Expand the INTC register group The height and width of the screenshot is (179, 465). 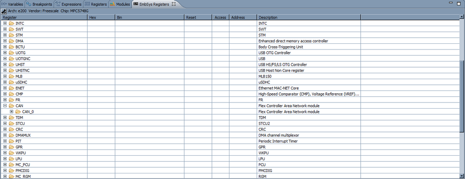(x=5, y=23)
